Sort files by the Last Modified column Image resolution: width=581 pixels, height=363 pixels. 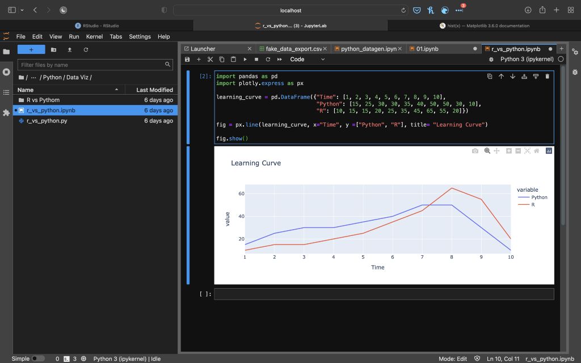[x=151, y=90]
